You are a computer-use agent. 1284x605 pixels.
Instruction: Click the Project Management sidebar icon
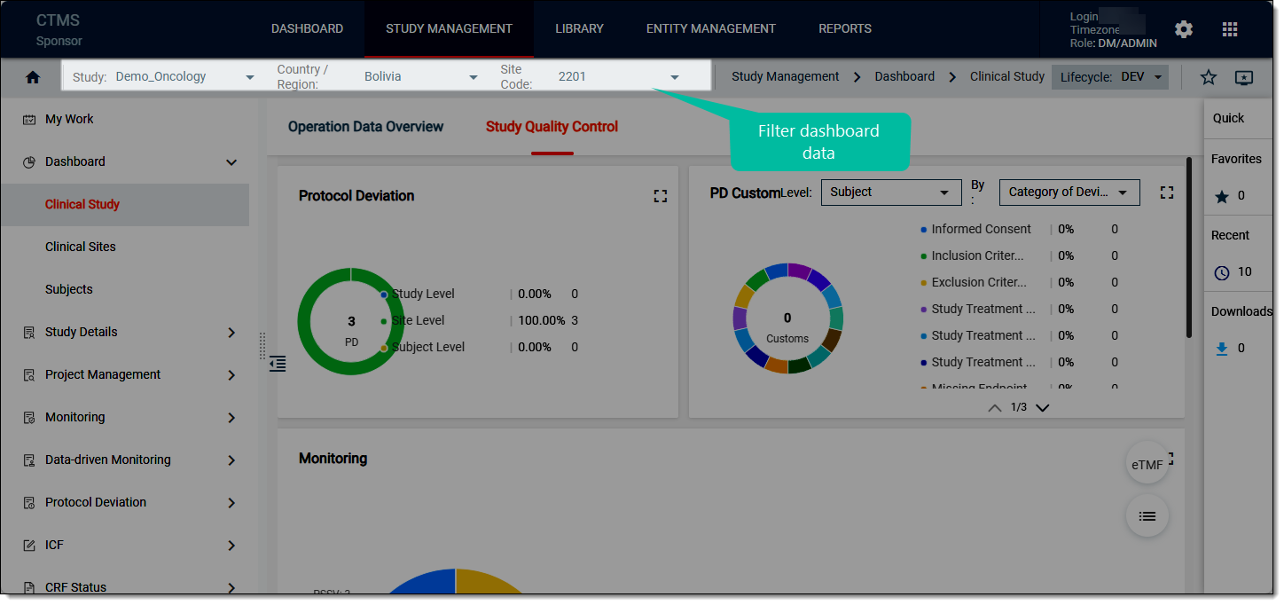click(x=29, y=375)
